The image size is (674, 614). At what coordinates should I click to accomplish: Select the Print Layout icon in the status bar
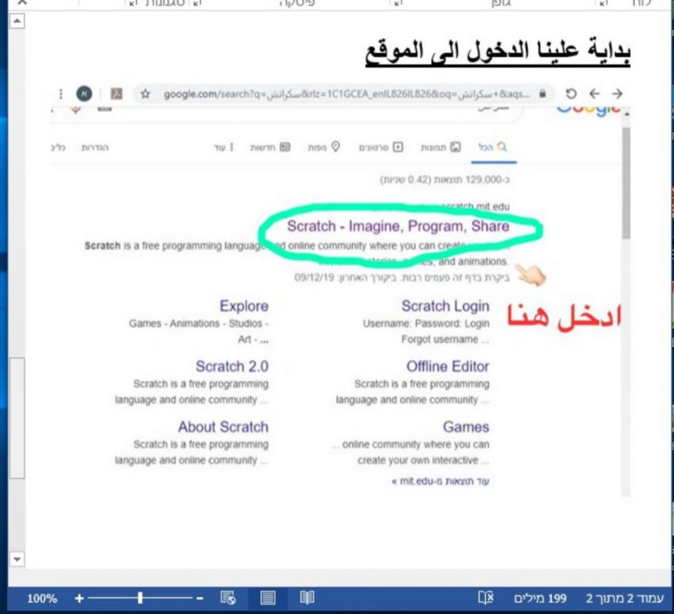267,598
